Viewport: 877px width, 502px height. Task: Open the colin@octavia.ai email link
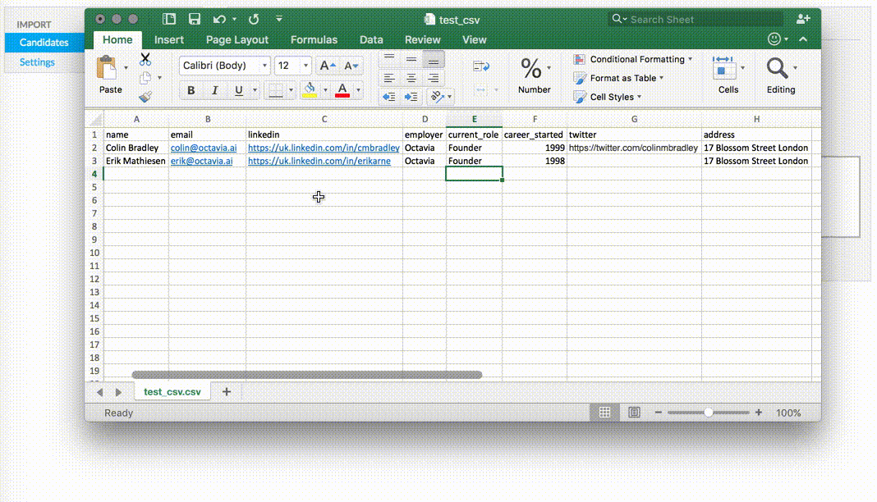coord(201,148)
